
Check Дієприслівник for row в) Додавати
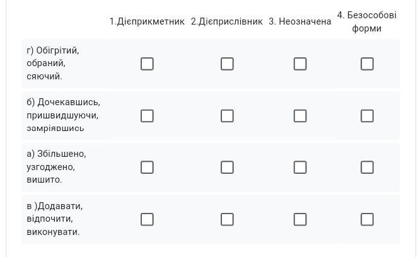click(x=227, y=219)
